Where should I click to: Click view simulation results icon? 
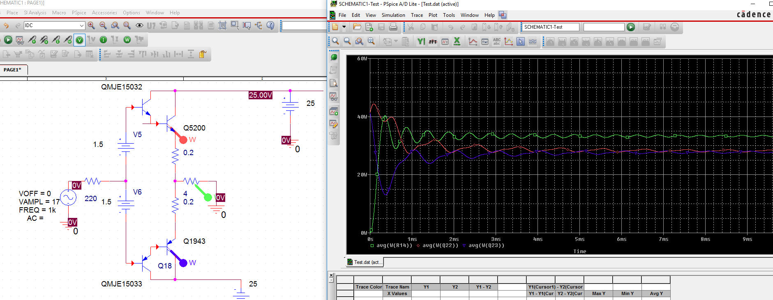(x=20, y=40)
